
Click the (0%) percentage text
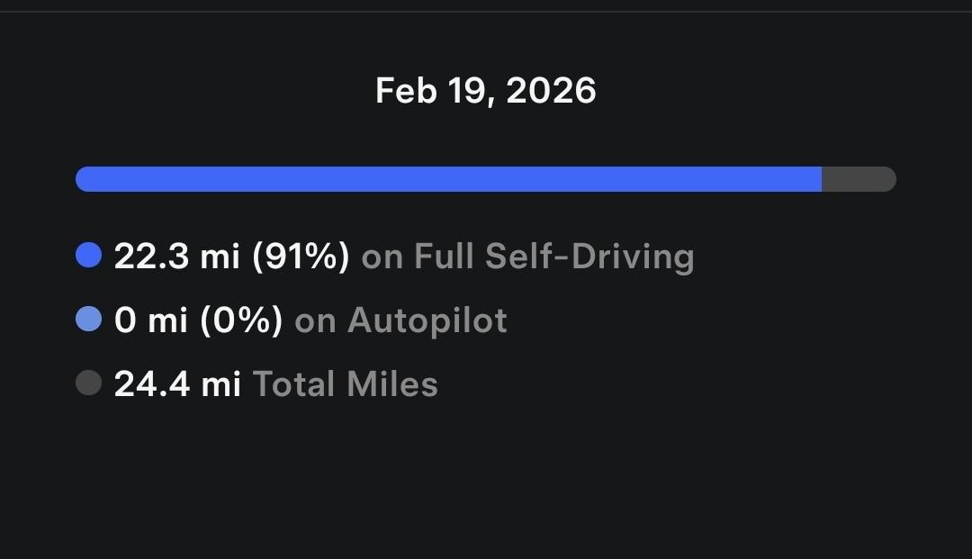[x=241, y=320]
